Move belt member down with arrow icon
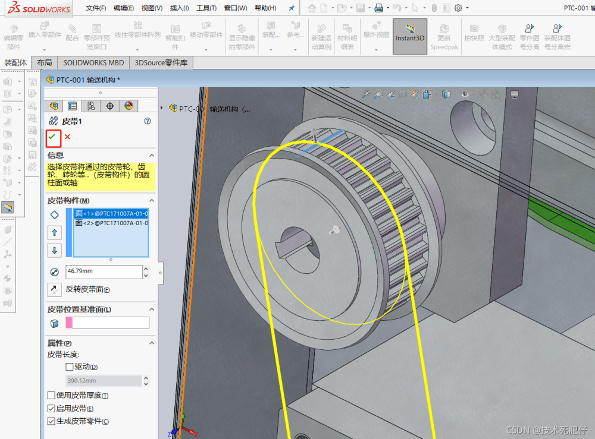 [x=55, y=250]
